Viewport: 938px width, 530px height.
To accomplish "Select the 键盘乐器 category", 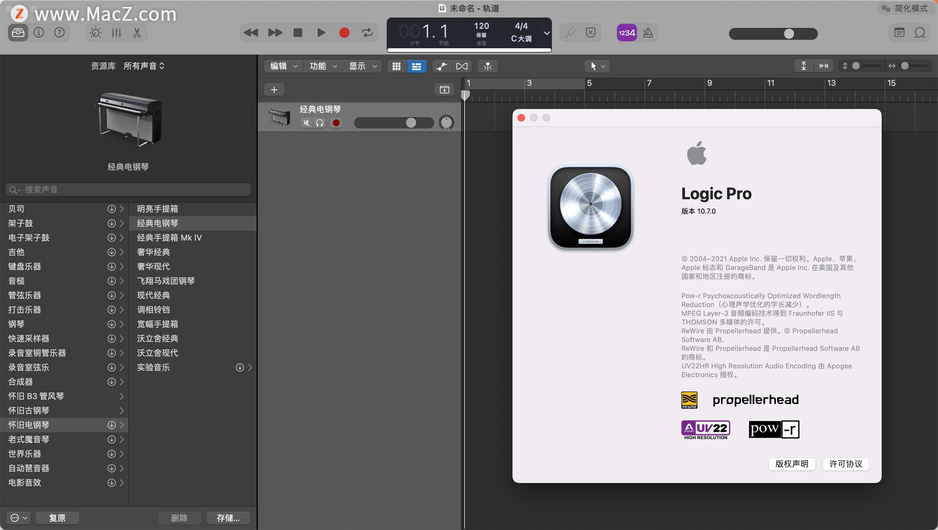I will [64, 266].
